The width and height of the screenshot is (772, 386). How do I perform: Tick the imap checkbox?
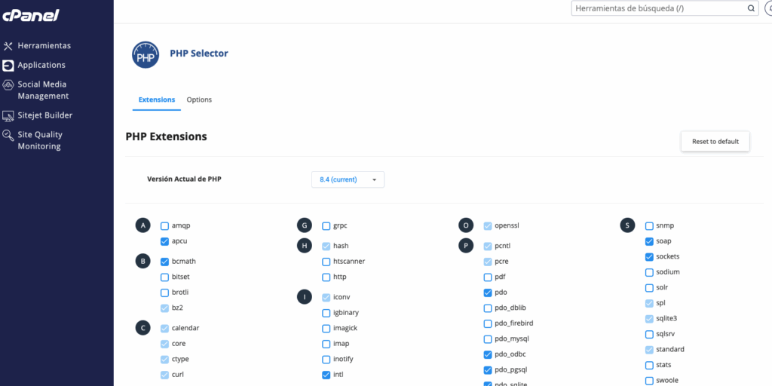tap(326, 344)
